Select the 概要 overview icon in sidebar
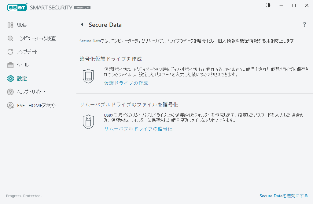The width and height of the screenshot is (313, 204). pyautogui.click(x=10, y=25)
